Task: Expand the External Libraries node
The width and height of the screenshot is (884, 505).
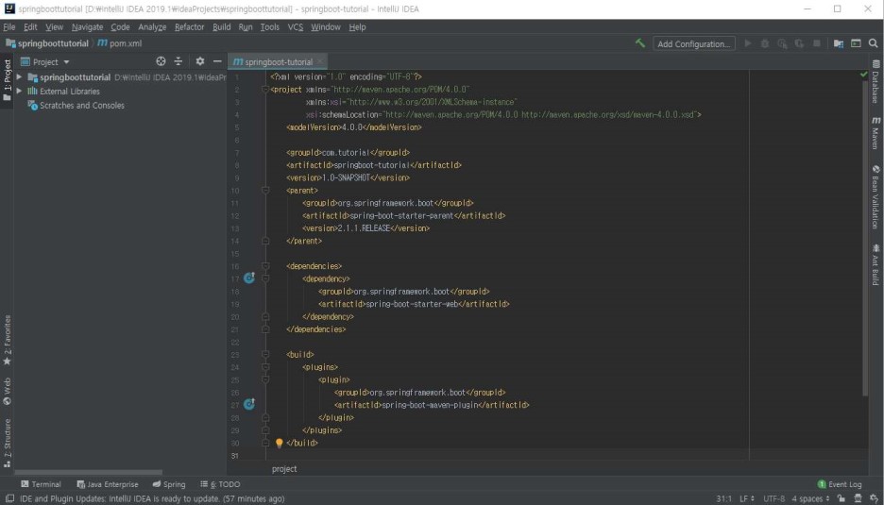Action: pos(19,91)
